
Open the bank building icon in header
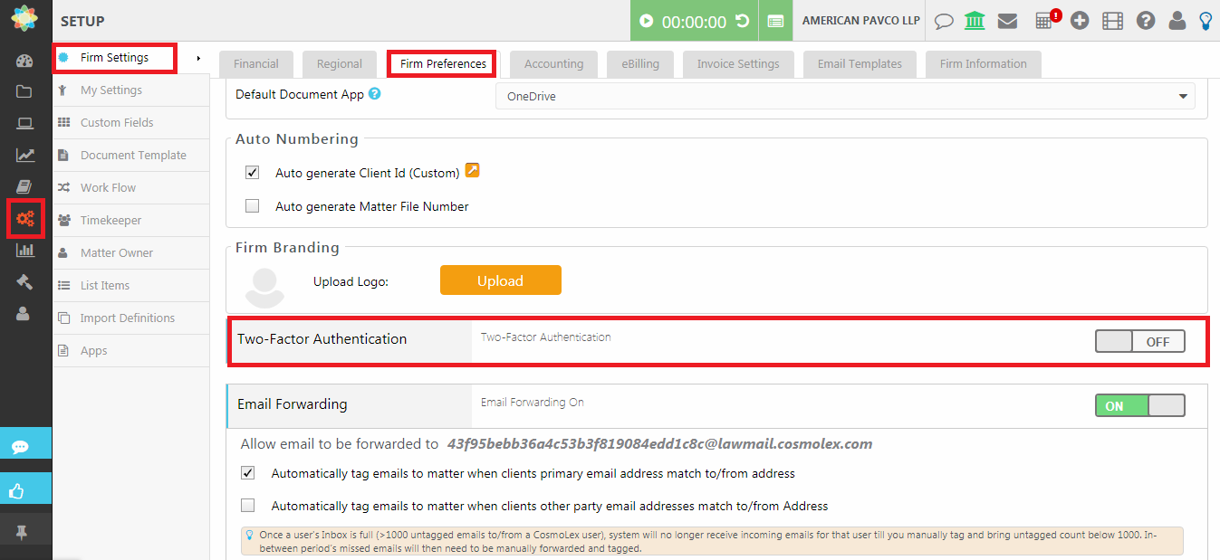pos(975,21)
